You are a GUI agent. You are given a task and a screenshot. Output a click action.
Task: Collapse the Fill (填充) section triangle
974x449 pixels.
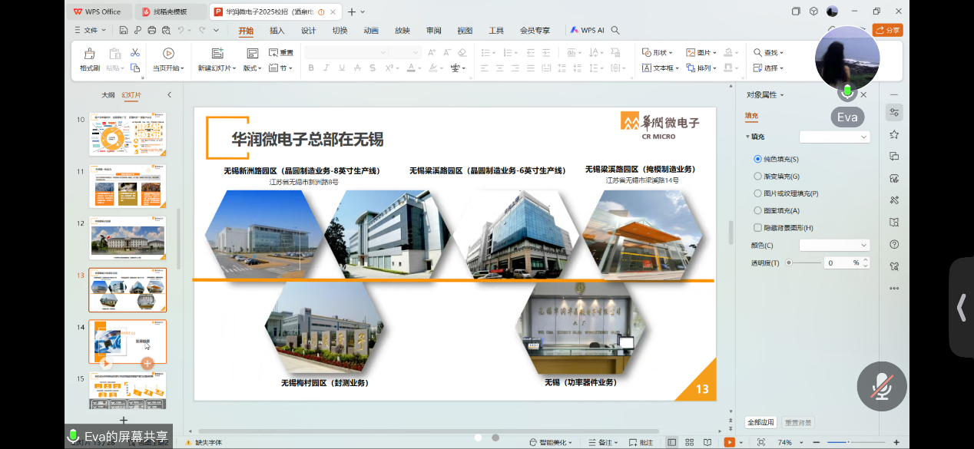click(747, 137)
